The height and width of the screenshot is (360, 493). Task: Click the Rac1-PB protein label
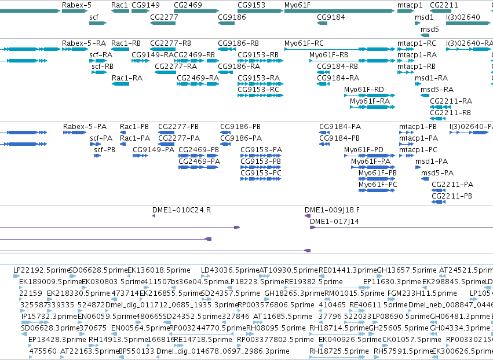click(134, 127)
